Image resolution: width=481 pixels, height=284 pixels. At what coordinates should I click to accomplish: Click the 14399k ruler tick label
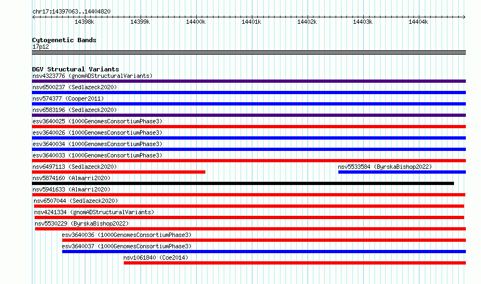tap(140, 22)
